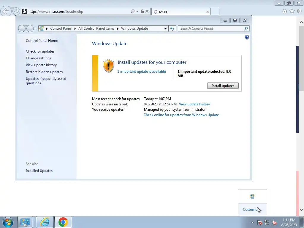The height and width of the screenshot is (228, 304).
Task: Expand the Control Panel breadcrumb arrow
Action: tap(75, 28)
